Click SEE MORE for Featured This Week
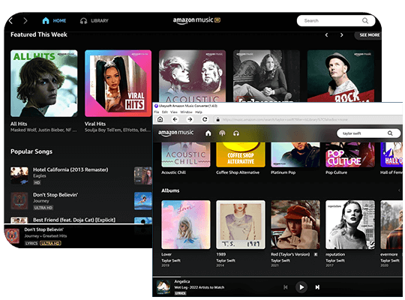Image resolution: width=405 pixels, height=300 pixels. 369,35
